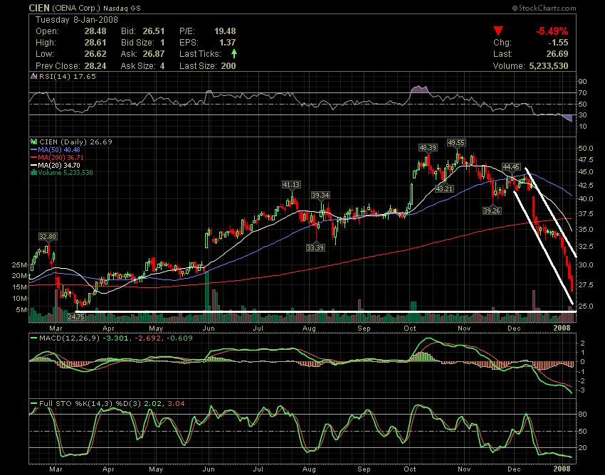Image resolution: width=605 pixels, height=475 pixels.
Task: Click the 44.45 price label
Action: point(511,167)
